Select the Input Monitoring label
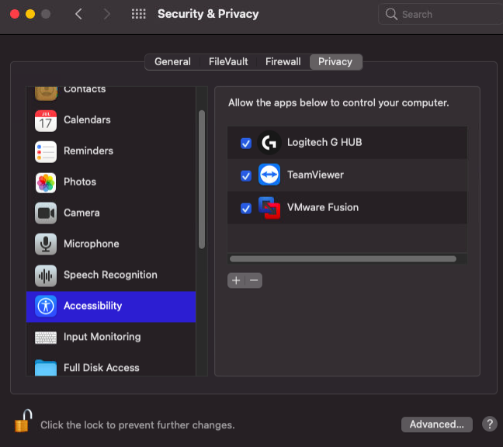This screenshot has width=503, height=447. 102,337
